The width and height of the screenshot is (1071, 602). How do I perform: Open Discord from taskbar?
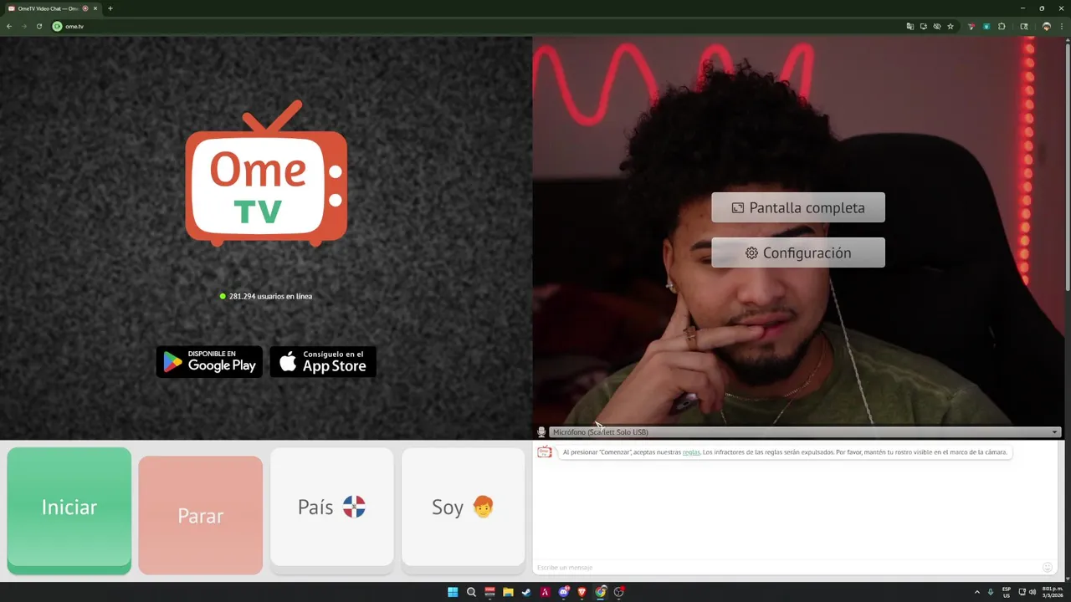pyautogui.click(x=563, y=592)
